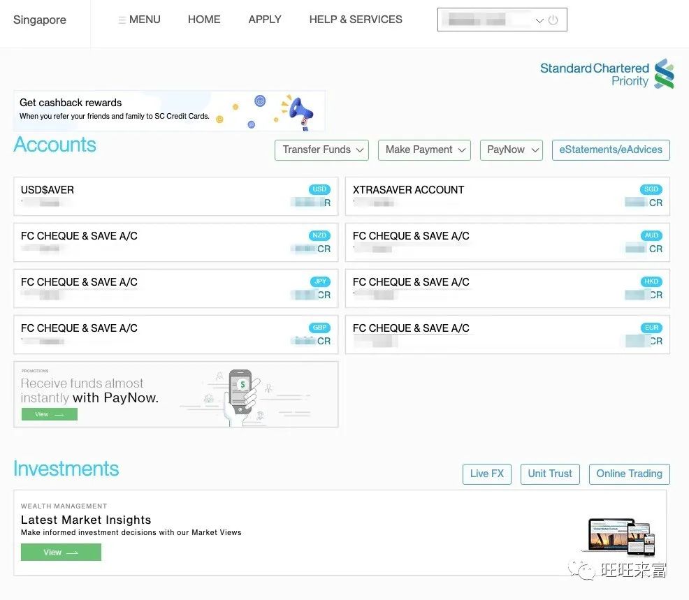Click the WEALTH MANAGEMENT label

point(64,506)
